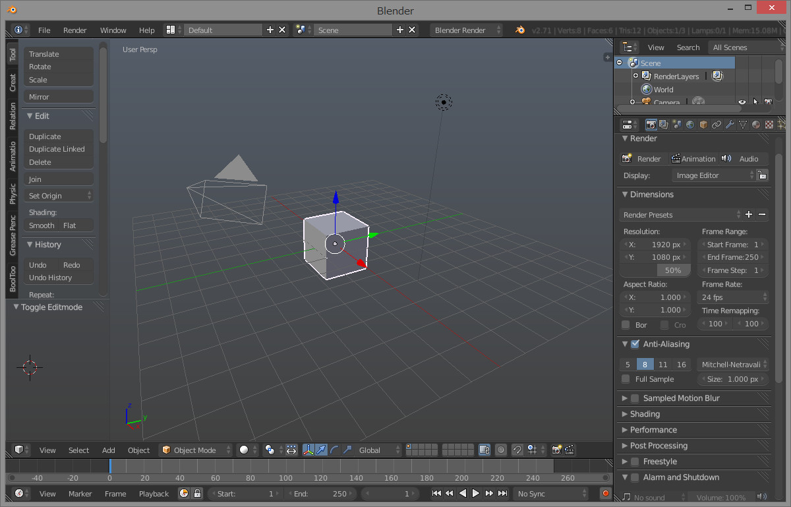
Task: Click the X icon to delete Scene
Action: (x=412, y=30)
